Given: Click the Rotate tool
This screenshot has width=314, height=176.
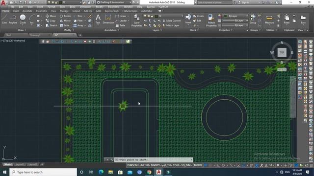Looking at the screenshot, I should tap(65, 16).
